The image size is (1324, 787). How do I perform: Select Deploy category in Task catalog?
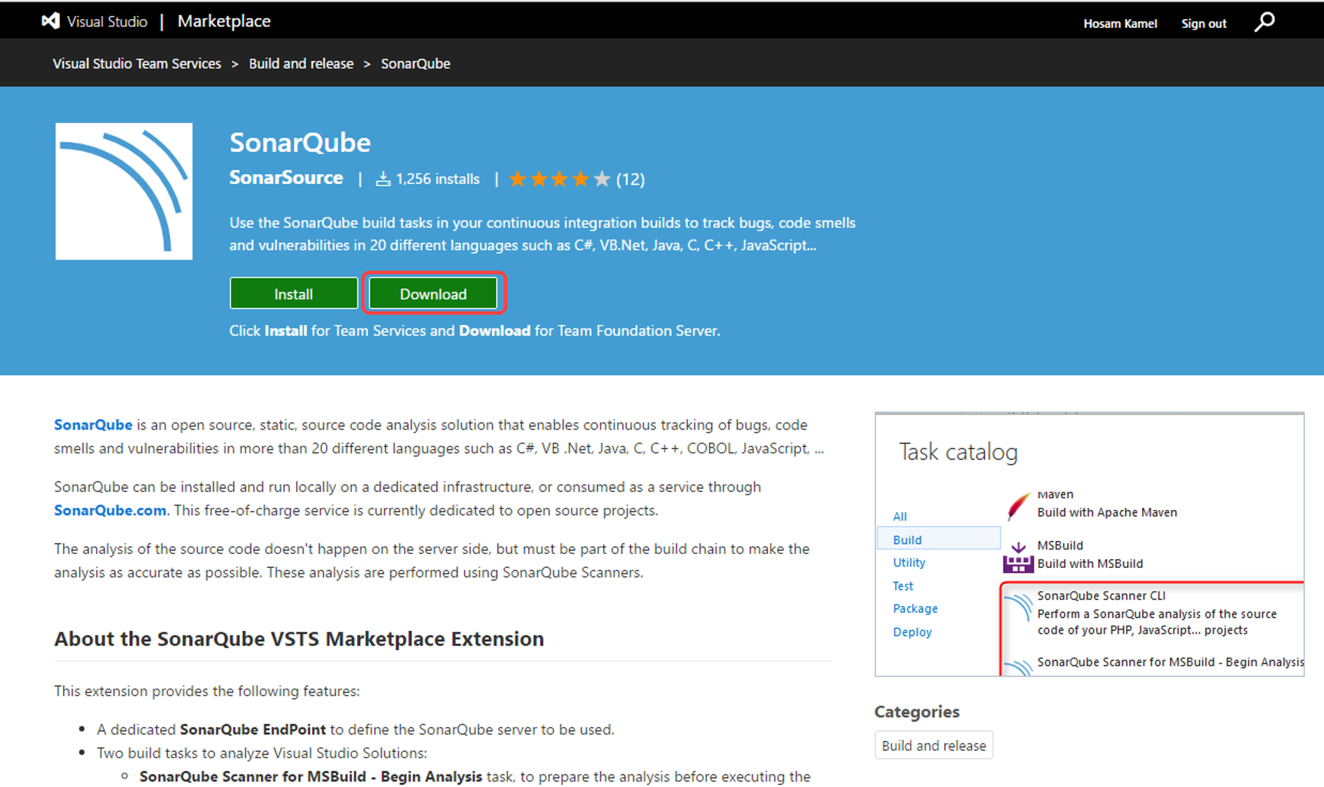(912, 632)
